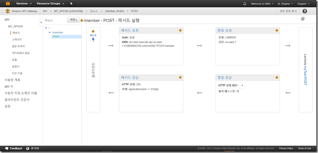The image size is (318, 153).
Task: Collapse the root / resource triangle
Action: click(46, 28)
